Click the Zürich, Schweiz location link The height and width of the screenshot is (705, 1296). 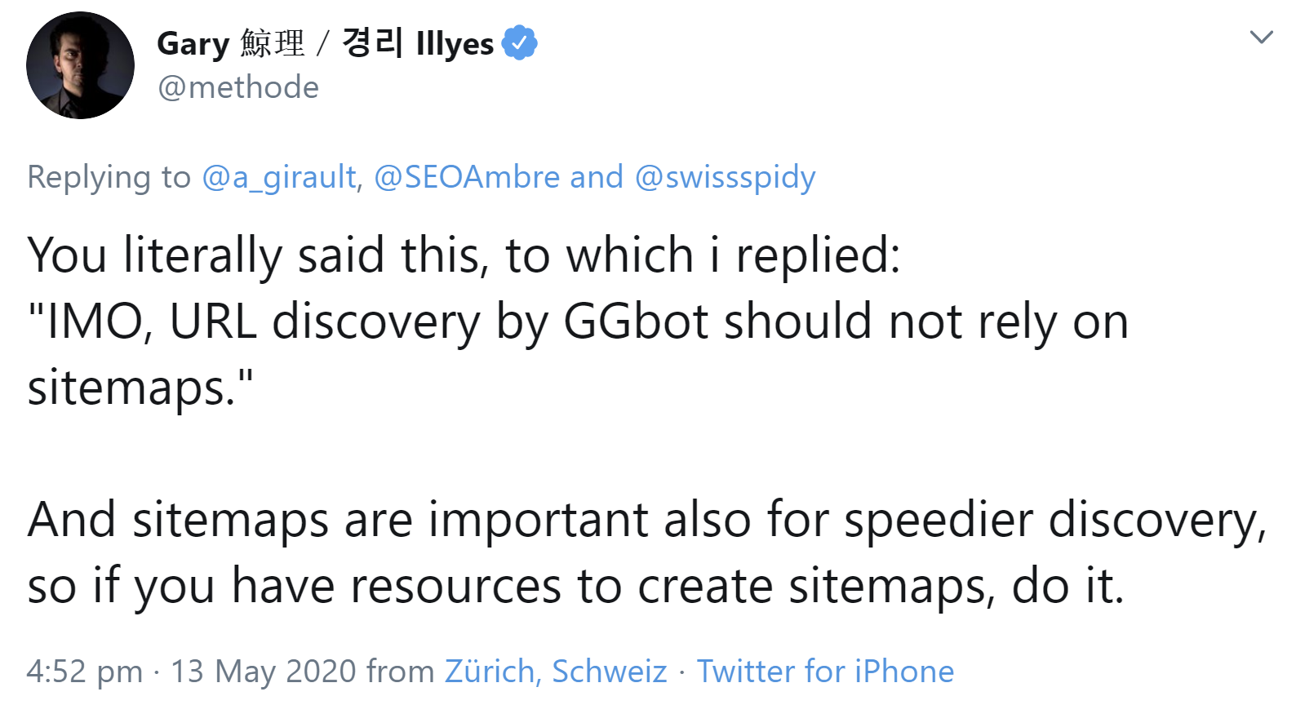pos(556,672)
